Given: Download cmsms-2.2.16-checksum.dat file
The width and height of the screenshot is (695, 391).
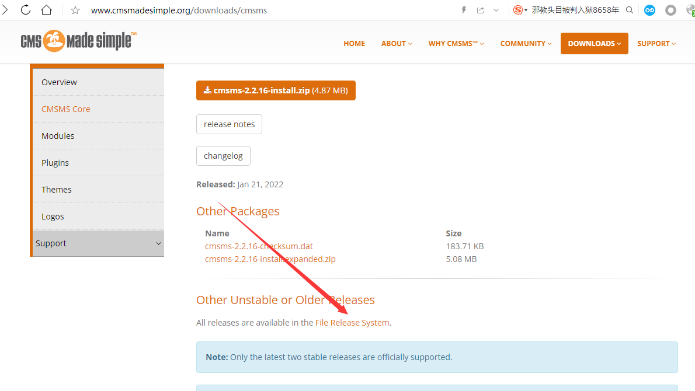Looking at the screenshot, I should [x=259, y=246].
